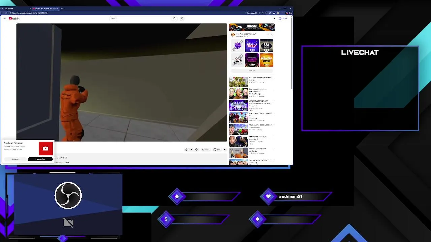This screenshot has height=242, width=431.
Task: Open three-dot menu for DONT CRASH video
Action: [274, 114]
